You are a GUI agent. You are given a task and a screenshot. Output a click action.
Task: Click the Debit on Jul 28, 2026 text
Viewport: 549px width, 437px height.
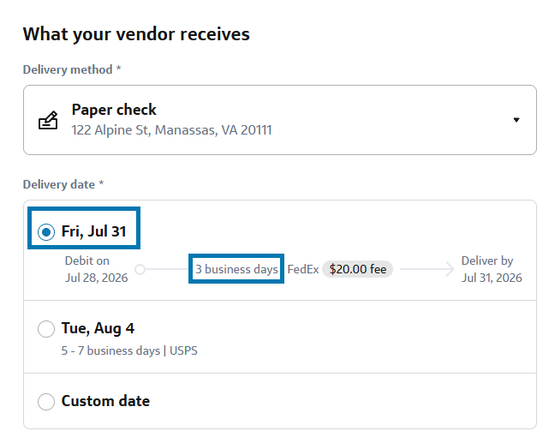(96, 269)
